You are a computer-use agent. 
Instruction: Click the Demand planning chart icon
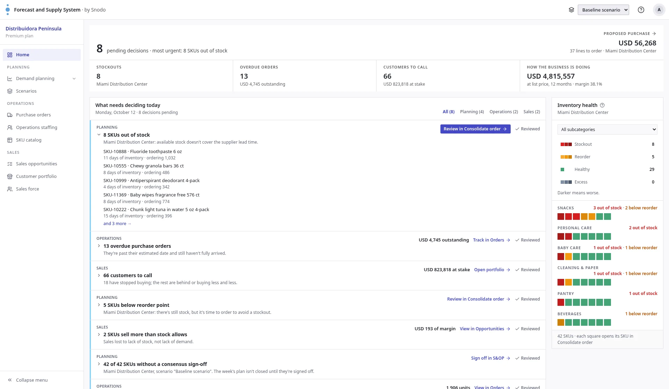click(x=10, y=79)
